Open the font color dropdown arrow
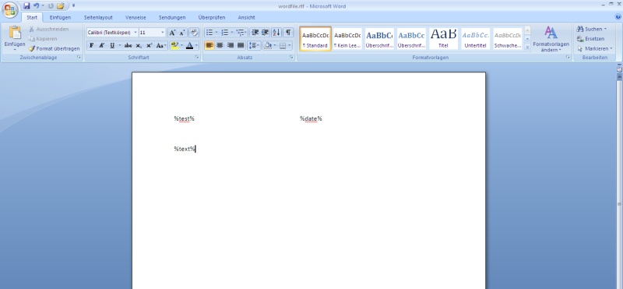Screen dimensions: 623x289 (x=197, y=45)
